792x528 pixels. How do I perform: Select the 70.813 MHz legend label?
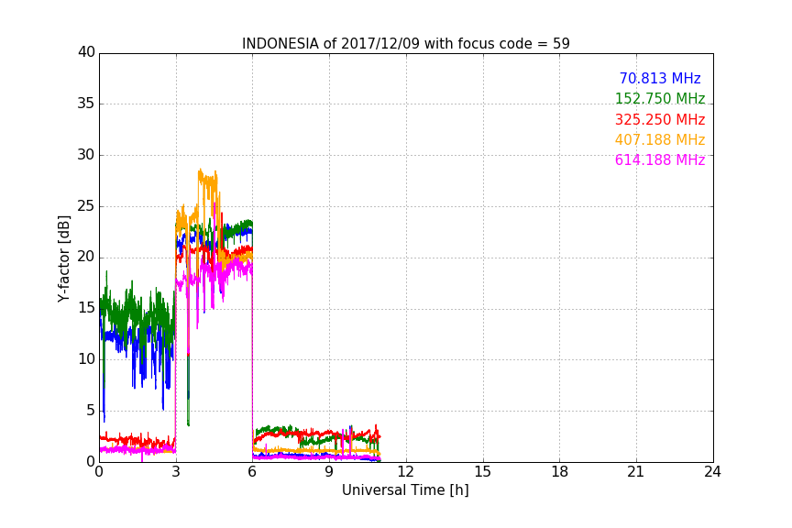point(660,78)
